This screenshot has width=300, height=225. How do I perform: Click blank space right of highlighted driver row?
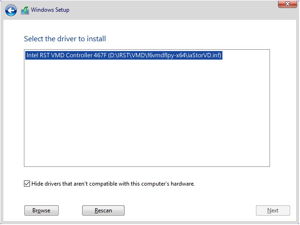246,55
